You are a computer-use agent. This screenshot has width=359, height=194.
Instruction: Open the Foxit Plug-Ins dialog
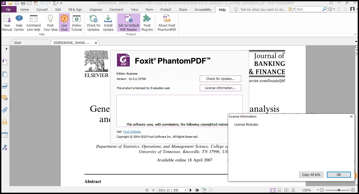pyautogui.click(x=147, y=23)
